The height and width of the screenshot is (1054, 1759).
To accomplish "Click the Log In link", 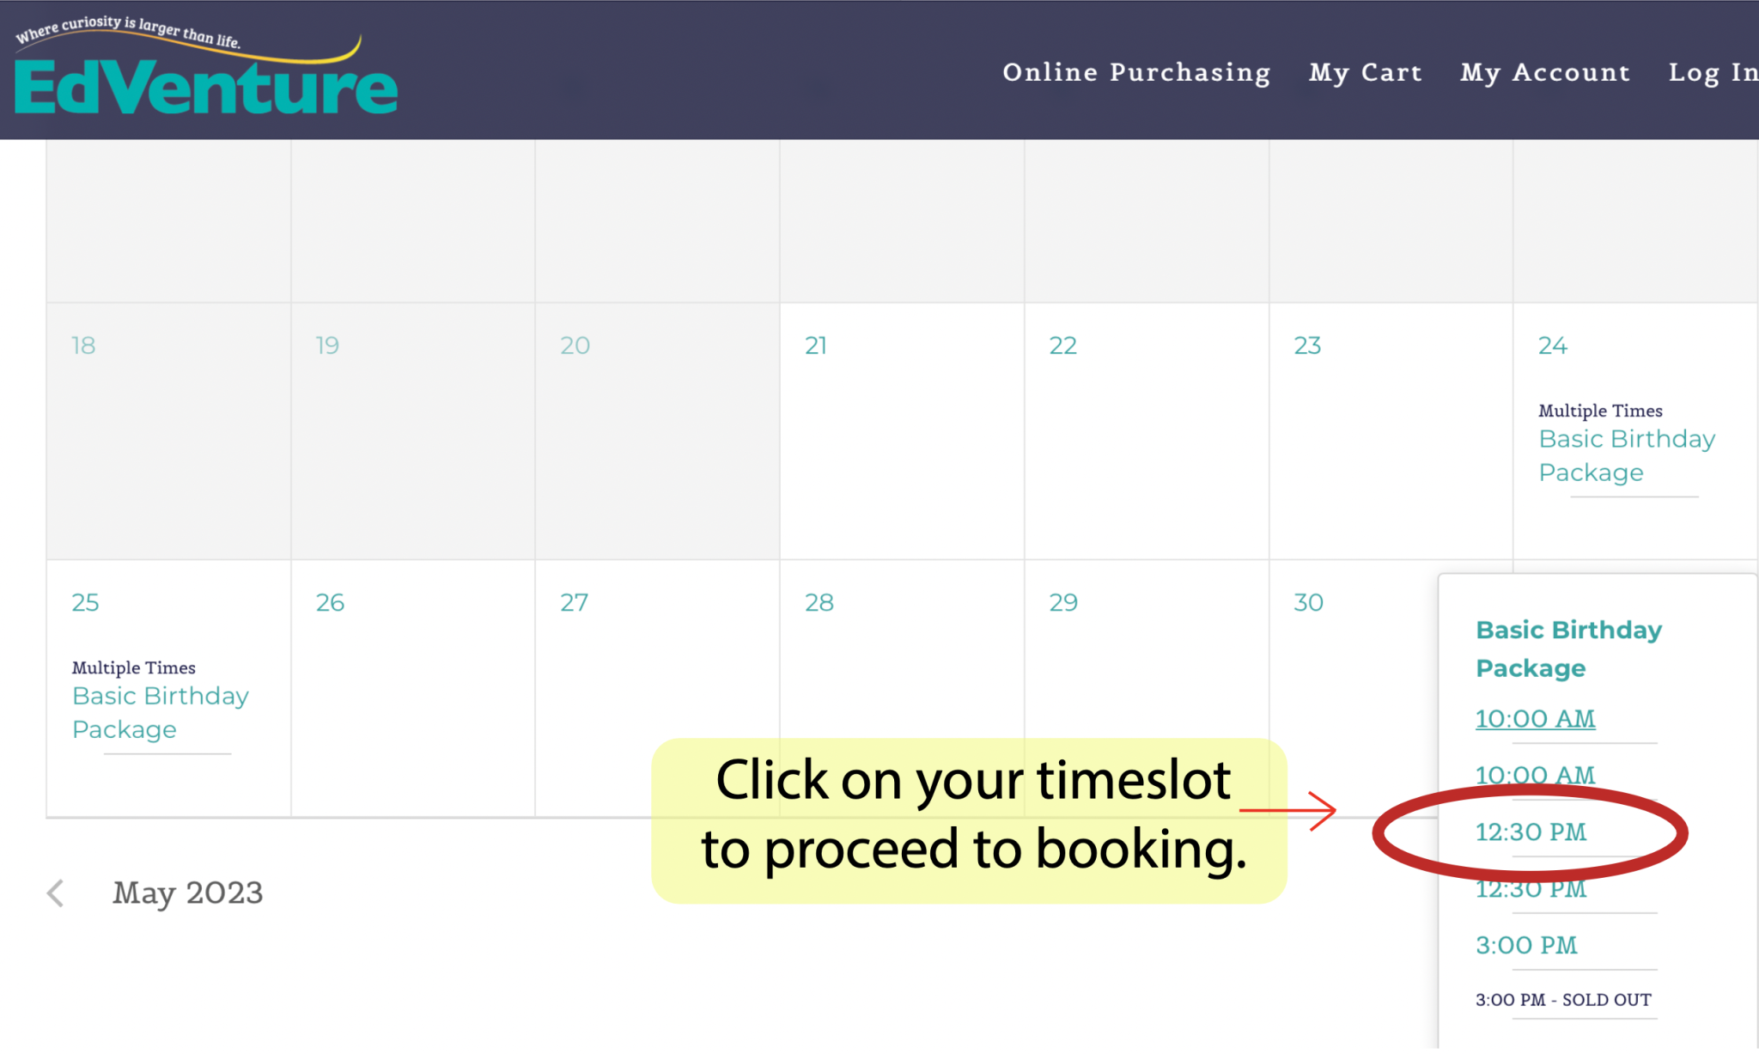I will (x=1712, y=72).
